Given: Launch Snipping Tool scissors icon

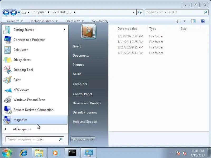Looking at the screenshot, I should 8,70.
